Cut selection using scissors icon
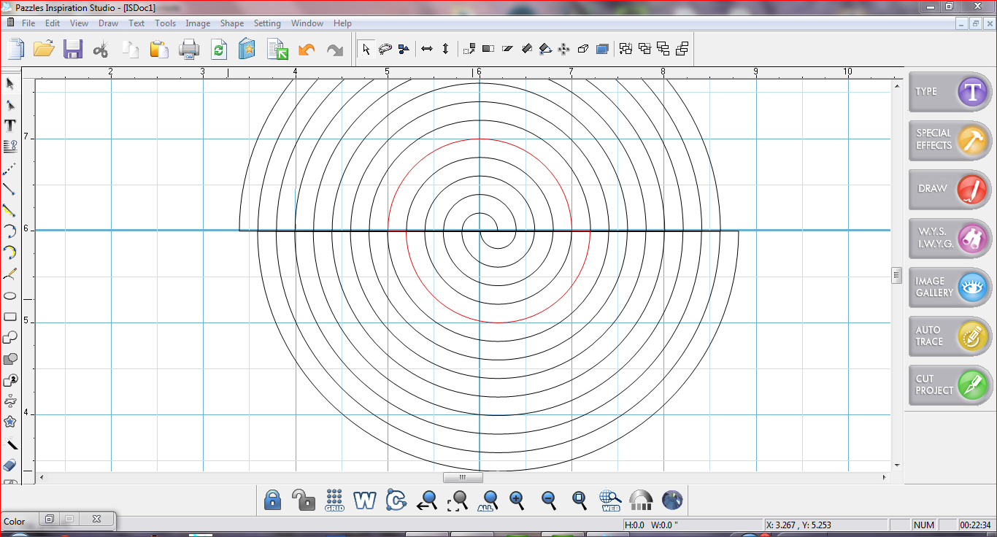The width and height of the screenshot is (997, 537). [101, 49]
